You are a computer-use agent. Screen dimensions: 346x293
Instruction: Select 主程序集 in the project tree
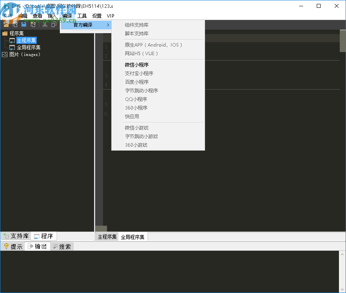(26, 40)
